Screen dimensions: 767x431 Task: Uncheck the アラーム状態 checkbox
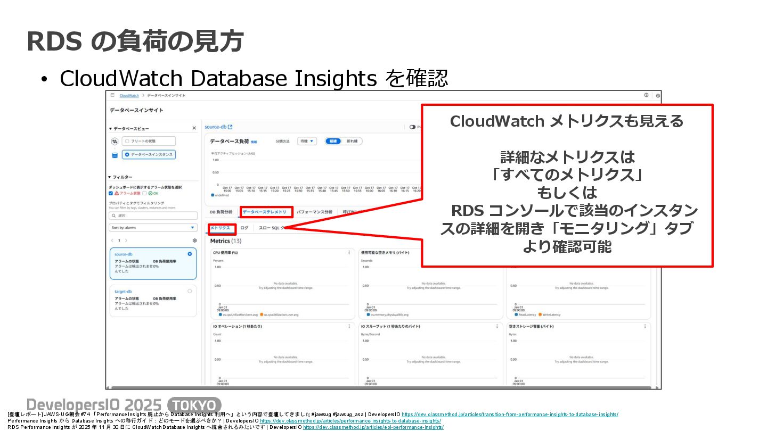coord(111,193)
